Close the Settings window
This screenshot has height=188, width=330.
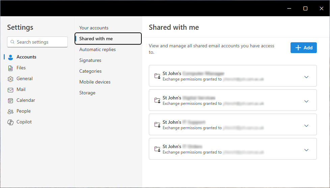point(321,8)
